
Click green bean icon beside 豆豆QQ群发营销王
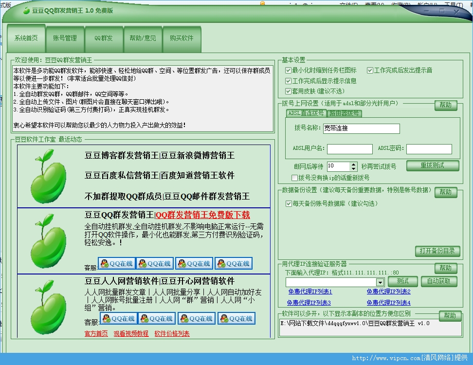(x=48, y=241)
